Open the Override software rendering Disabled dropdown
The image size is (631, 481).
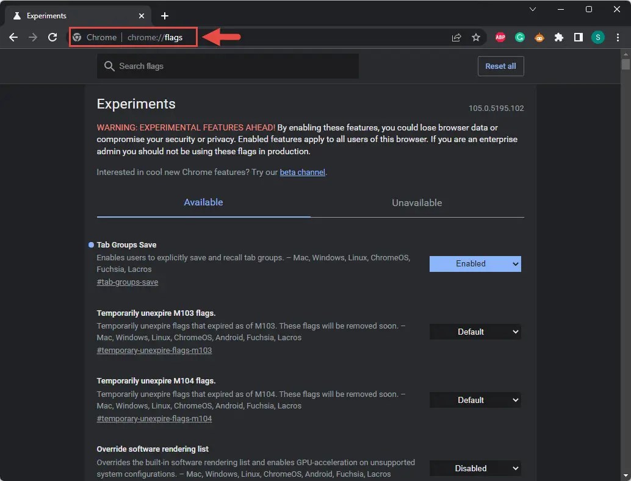pyautogui.click(x=475, y=468)
